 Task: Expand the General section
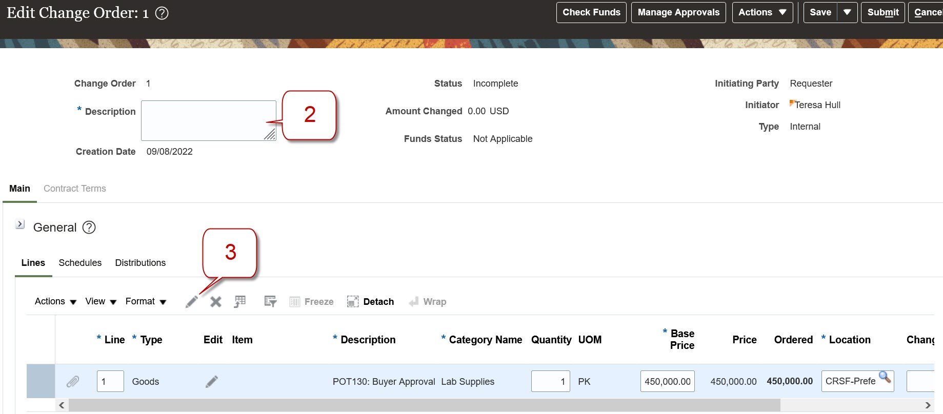click(x=20, y=224)
